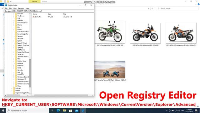Click the Data column header
Viewport: 200px width, 113px height.
[x=64, y=14]
